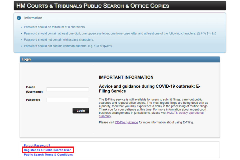This screenshot has width=240, height=160.
Task: Click the E-mail (Username) label
Action: 34,89
